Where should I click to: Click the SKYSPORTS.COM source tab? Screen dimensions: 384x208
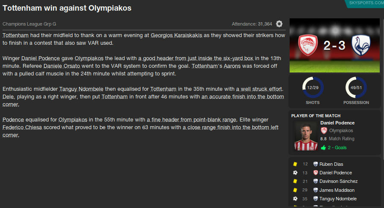[x=366, y=3]
